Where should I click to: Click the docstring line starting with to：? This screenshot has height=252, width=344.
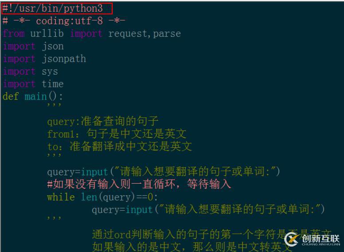119,146
